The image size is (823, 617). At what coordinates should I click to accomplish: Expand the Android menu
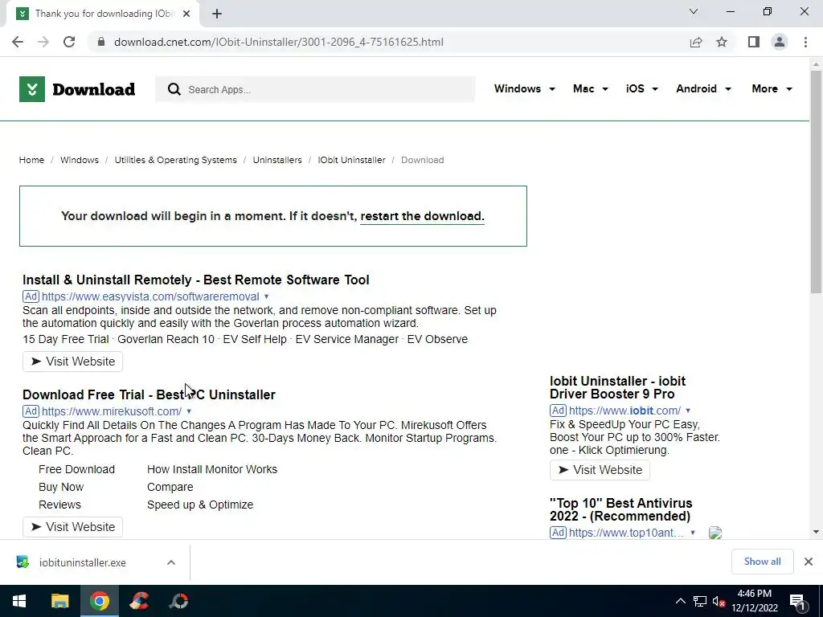tap(703, 88)
